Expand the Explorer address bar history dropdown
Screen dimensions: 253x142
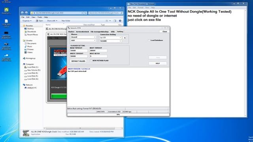pos(82,13)
